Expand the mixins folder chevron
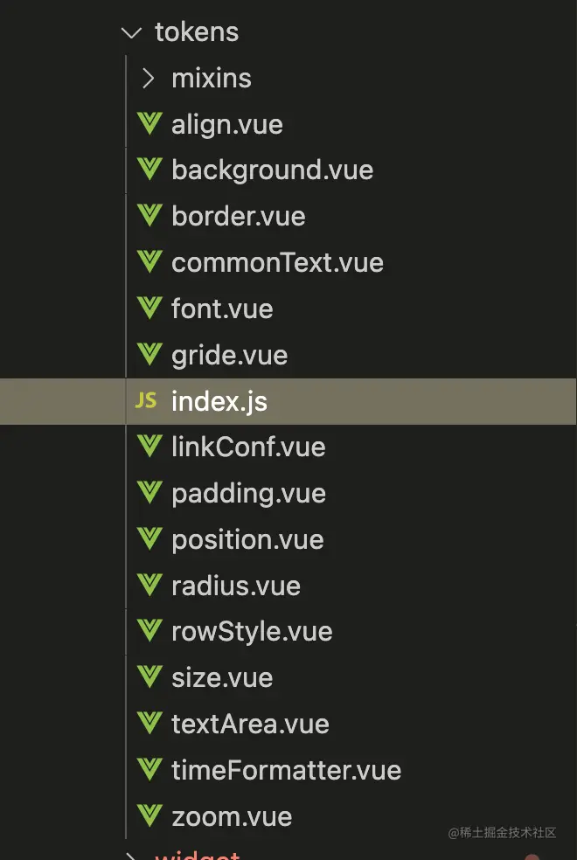 pos(148,79)
